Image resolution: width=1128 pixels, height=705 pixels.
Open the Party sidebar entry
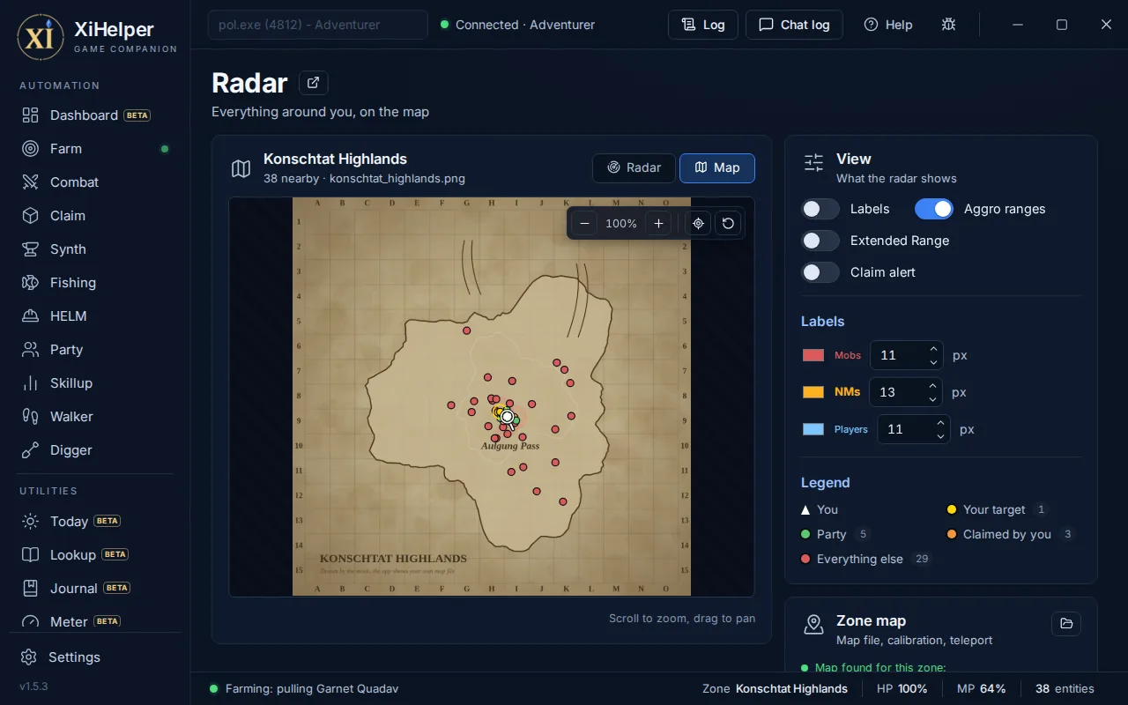click(94, 350)
